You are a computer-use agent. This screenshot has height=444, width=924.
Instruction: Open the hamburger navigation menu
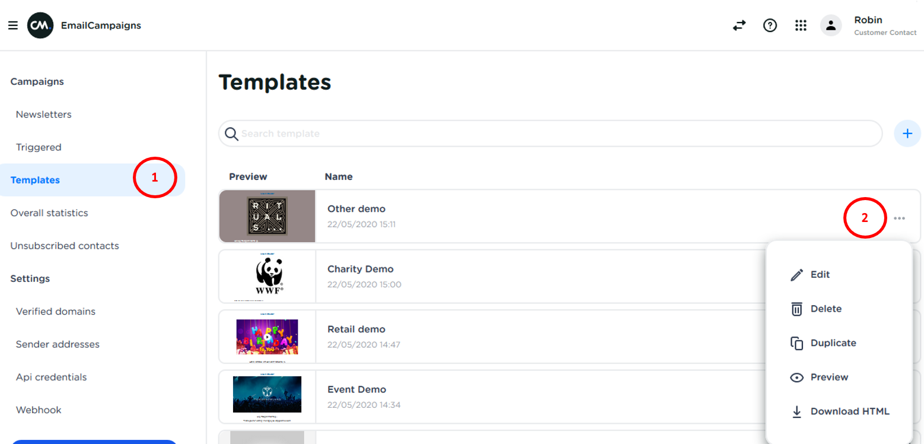[12, 26]
